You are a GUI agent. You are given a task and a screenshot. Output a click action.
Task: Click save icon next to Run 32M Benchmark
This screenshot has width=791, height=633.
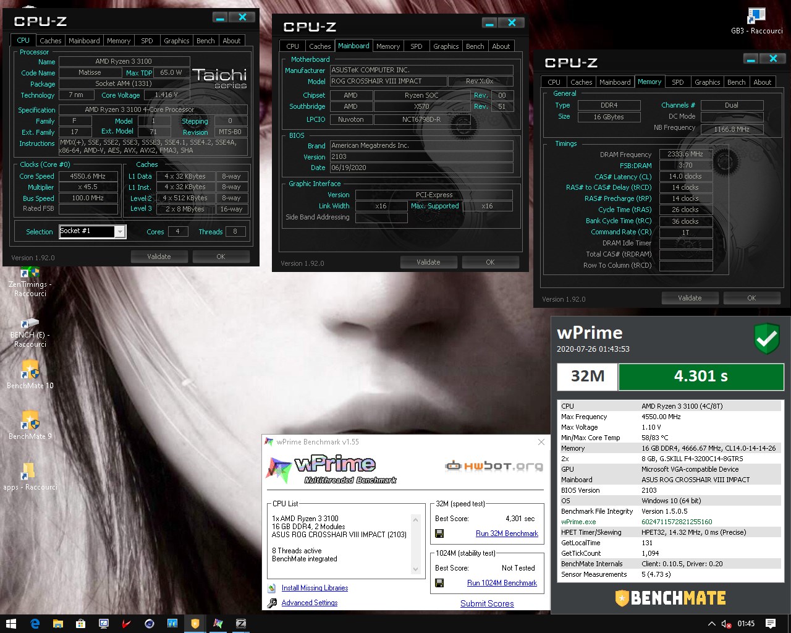click(x=439, y=533)
